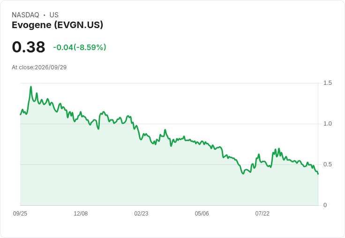Click the first data point at chart's left edge
345x238 pixels.
(20, 115)
